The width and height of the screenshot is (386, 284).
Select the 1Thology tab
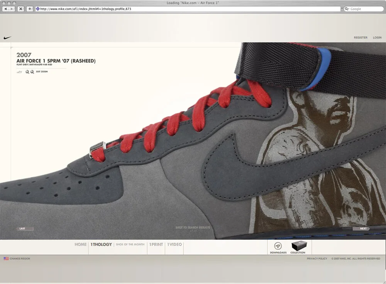pos(101,244)
